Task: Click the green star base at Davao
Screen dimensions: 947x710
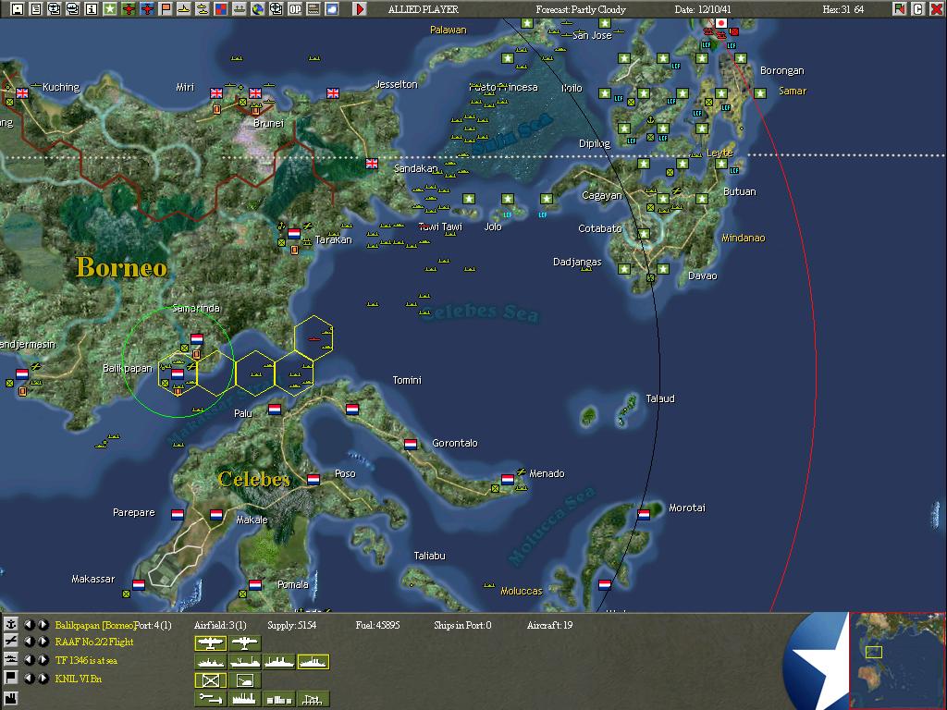Action: click(x=663, y=269)
